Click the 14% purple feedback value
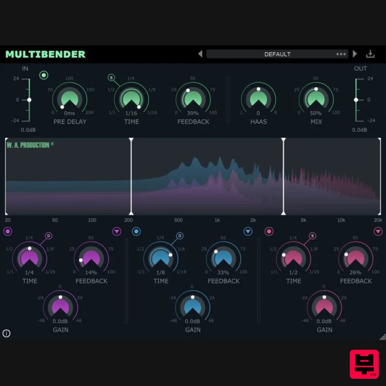This screenshot has width=386, height=386. [x=91, y=273]
